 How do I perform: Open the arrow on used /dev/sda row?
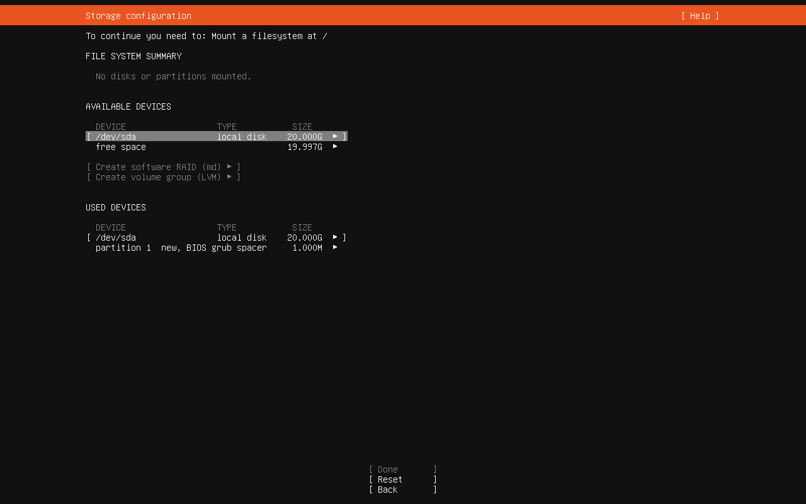pos(335,238)
